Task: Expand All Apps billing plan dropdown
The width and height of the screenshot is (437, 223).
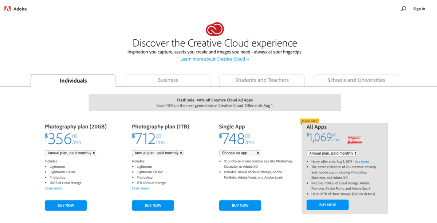Action: [x=332, y=154]
